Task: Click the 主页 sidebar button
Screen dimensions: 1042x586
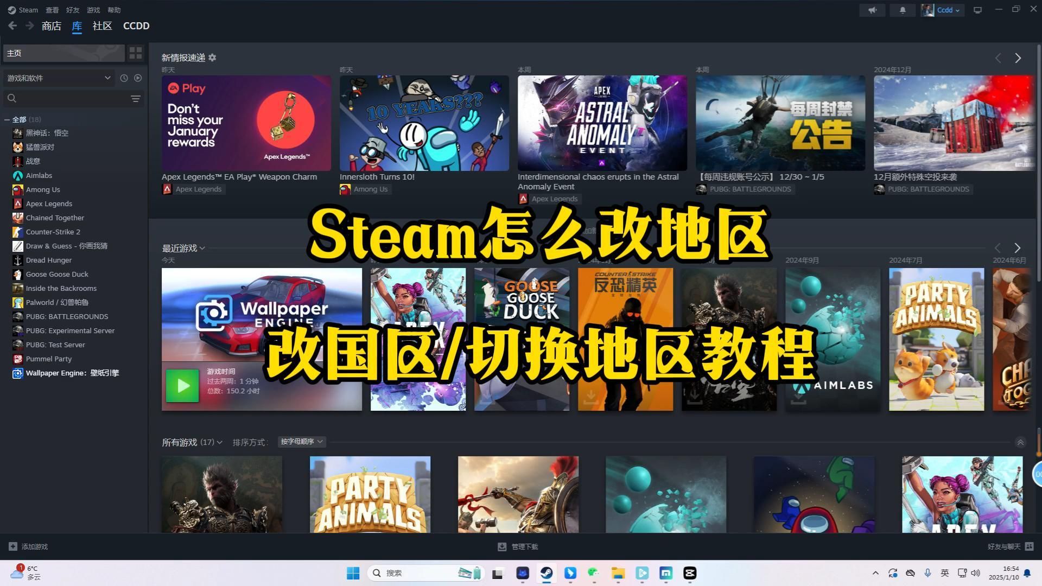Action: [63, 53]
